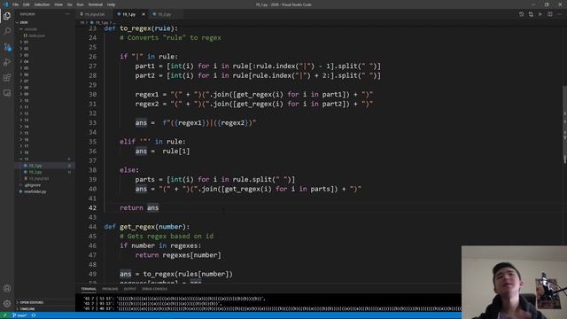Open 19_2.py in the explorer tree
Image resolution: width=567 pixels, height=319 pixels.
pos(35,172)
